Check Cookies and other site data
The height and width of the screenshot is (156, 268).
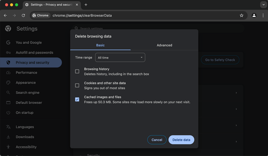pyautogui.click(x=77, y=85)
